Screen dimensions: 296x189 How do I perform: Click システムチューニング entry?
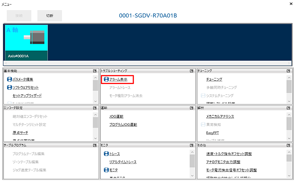[220, 95]
